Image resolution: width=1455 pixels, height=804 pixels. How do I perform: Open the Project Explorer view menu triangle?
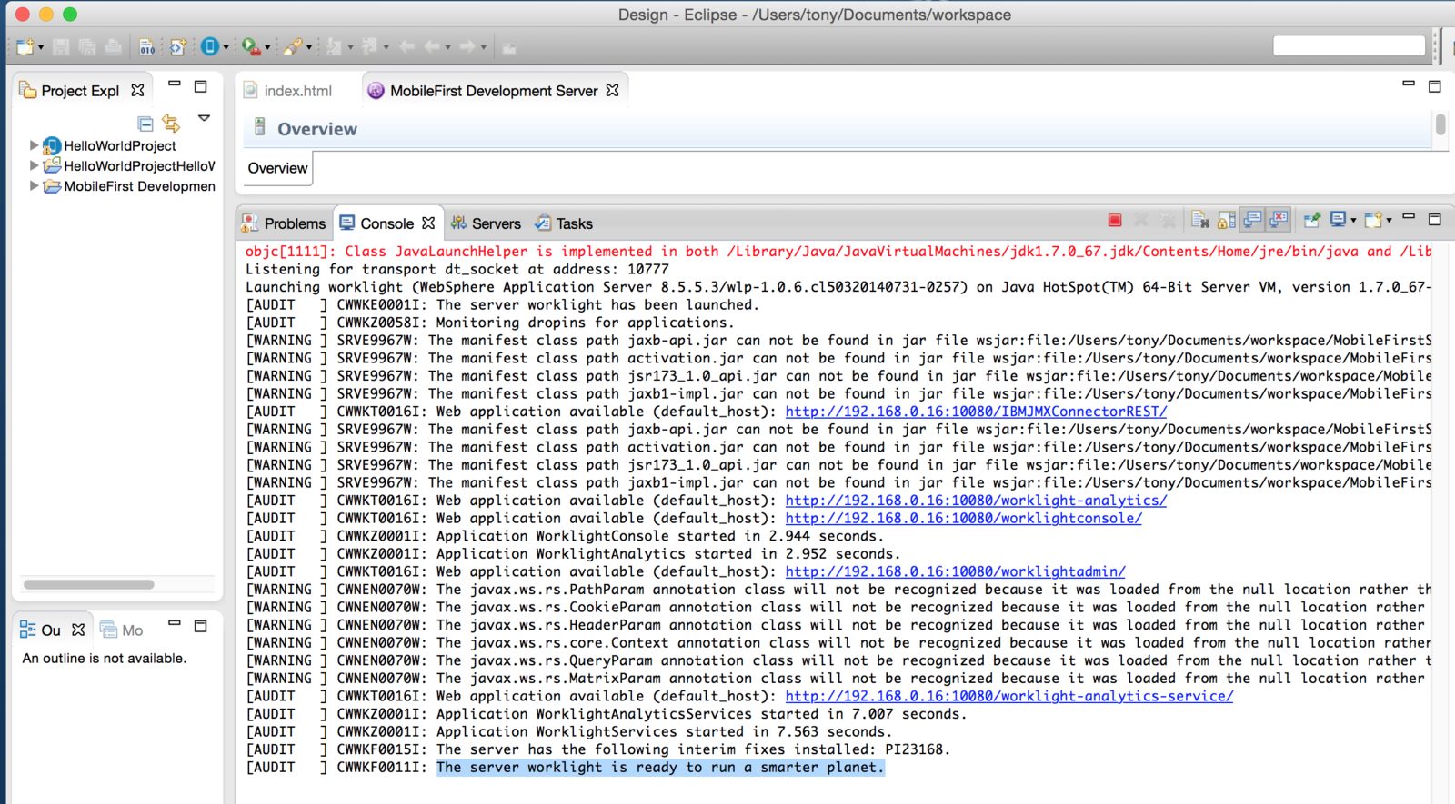coord(205,118)
